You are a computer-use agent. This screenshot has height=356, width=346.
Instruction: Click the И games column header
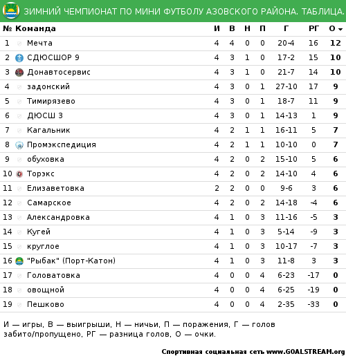[217, 28]
